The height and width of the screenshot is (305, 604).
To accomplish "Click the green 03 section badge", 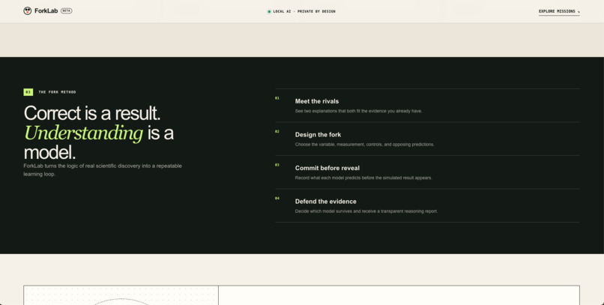I will (x=28, y=92).
